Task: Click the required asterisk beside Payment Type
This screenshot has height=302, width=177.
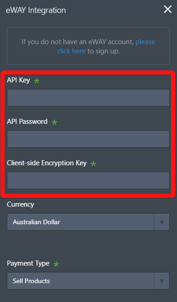Action: click(56, 264)
